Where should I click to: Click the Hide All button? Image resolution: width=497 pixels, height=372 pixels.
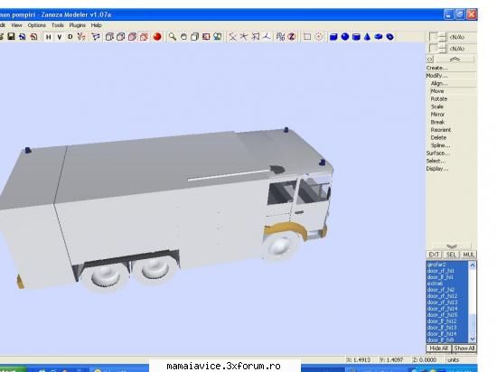click(438, 349)
